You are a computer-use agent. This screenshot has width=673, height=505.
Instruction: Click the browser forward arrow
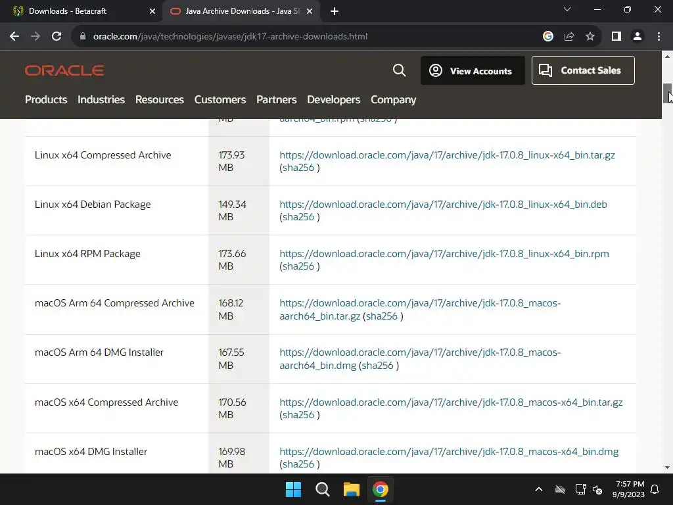pyautogui.click(x=35, y=37)
